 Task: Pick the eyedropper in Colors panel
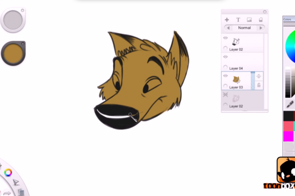coord(289,104)
